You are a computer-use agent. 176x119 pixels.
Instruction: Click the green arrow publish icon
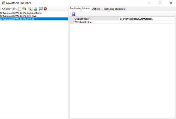pyautogui.click(x=35, y=9)
